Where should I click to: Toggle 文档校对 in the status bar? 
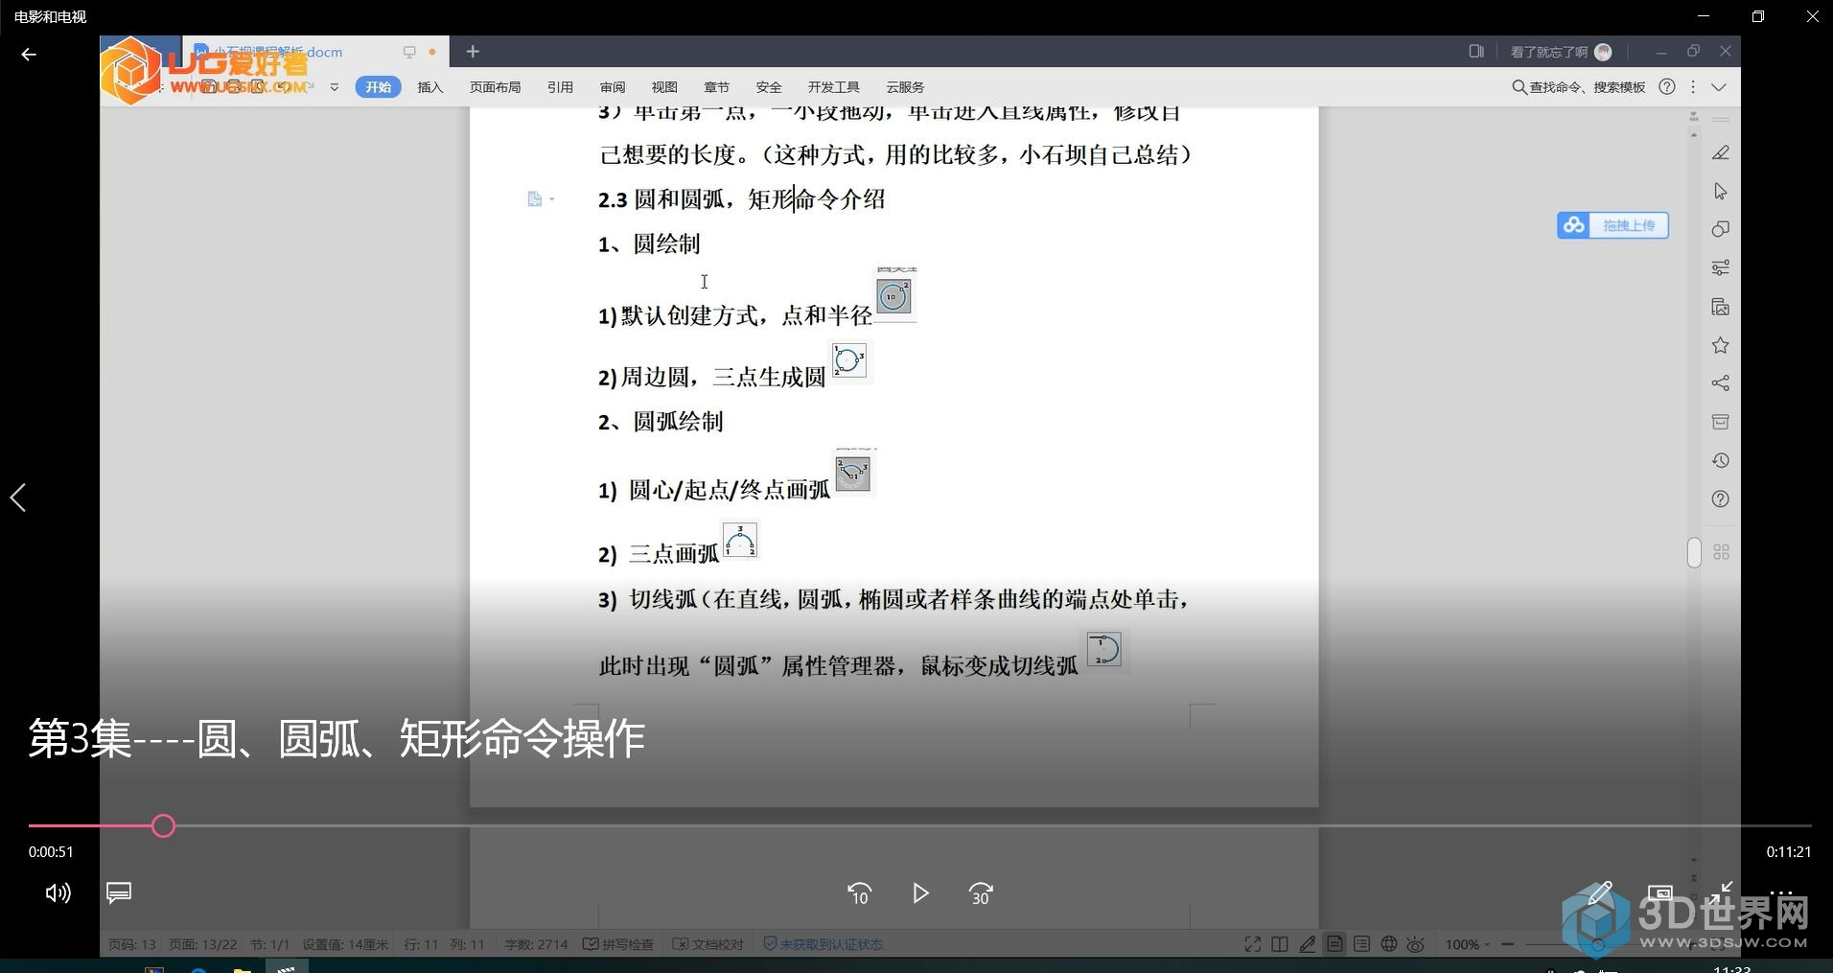[708, 944]
